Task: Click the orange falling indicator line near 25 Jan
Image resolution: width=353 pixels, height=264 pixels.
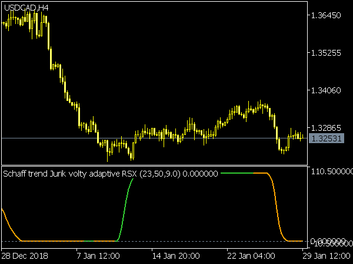Action: 277,208
